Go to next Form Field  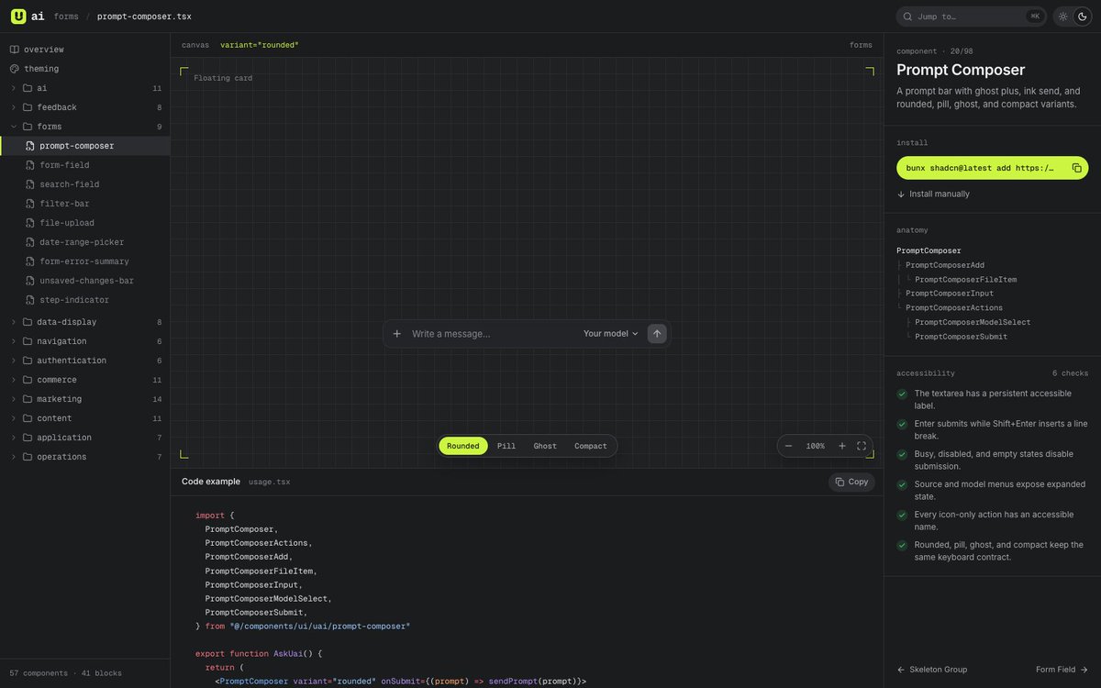(x=1062, y=670)
